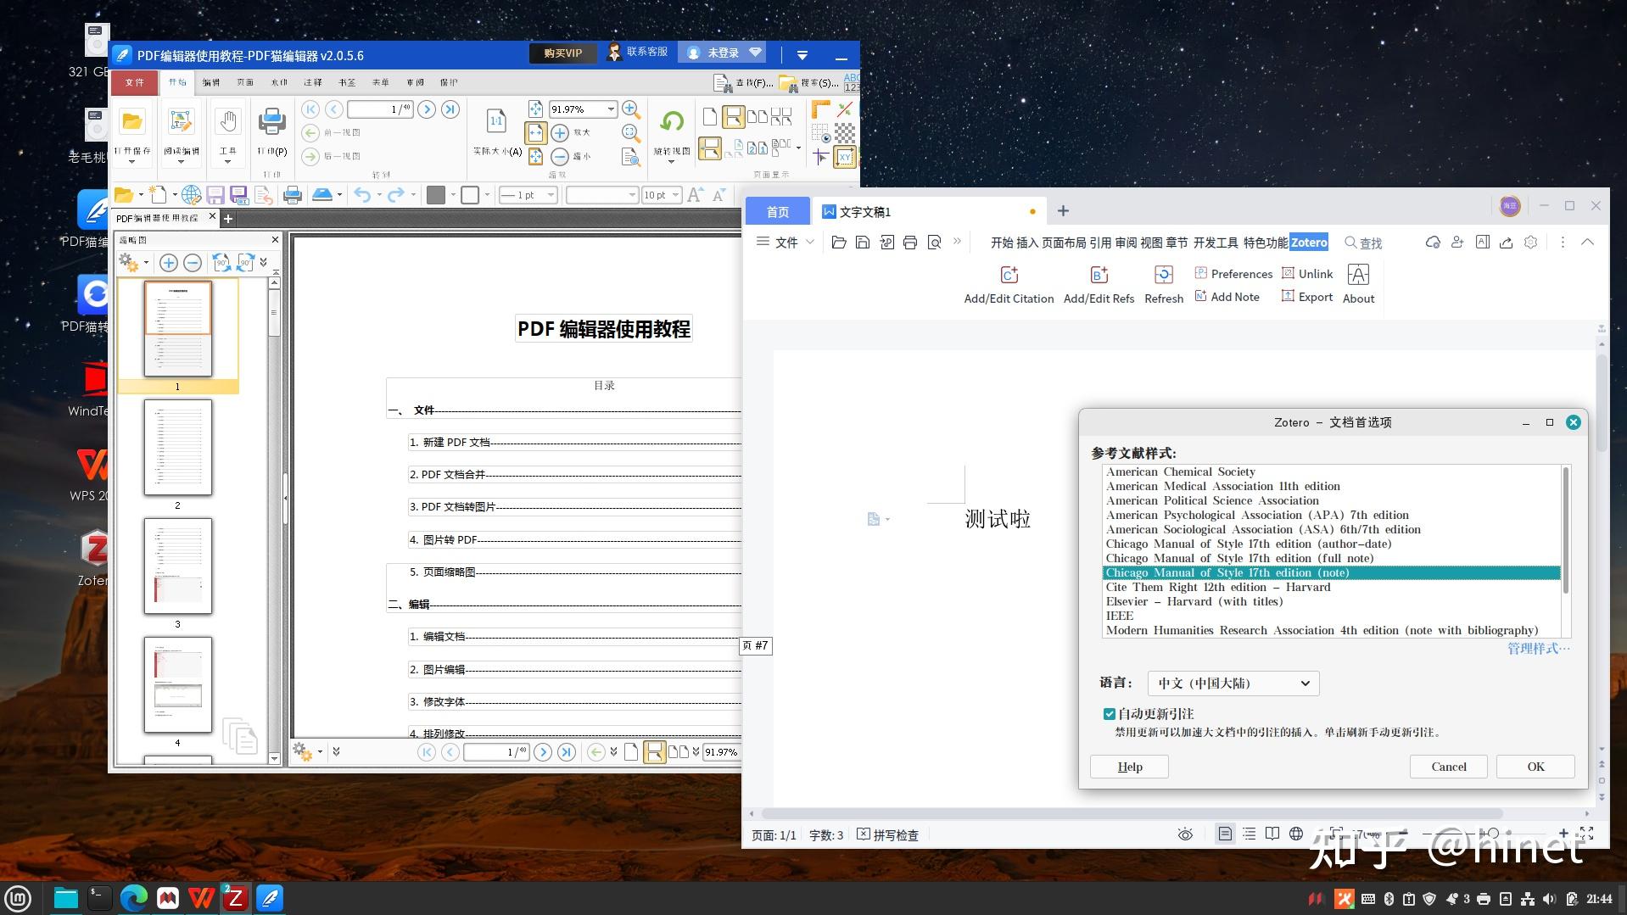Click zoom out (缩小) minus icon
Screen dimensions: 1627x915
560,157
